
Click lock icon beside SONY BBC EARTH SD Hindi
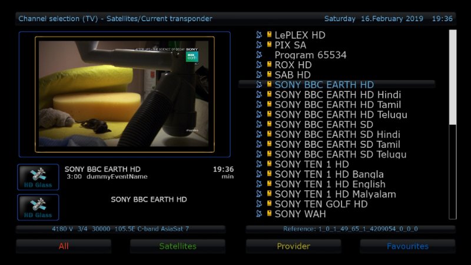click(x=269, y=134)
